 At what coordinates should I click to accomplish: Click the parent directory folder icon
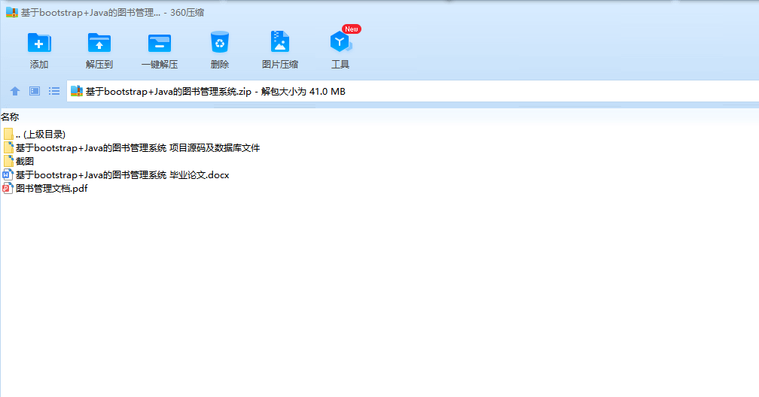pyautogui.click(x=8, y=135)
